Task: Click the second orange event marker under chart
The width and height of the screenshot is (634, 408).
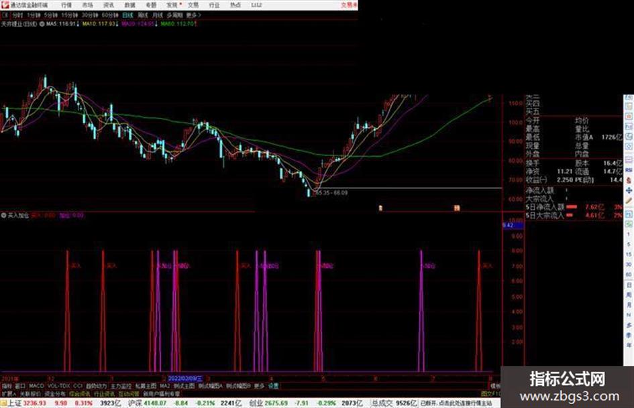Action: 456,208
